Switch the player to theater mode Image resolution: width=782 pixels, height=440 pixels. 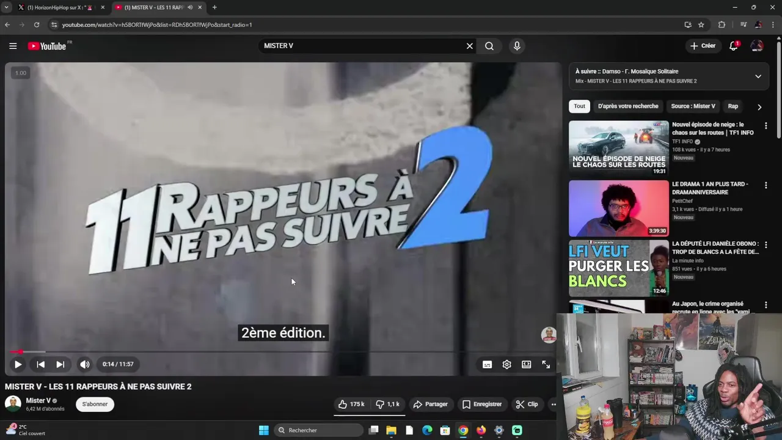pos(526,364)
